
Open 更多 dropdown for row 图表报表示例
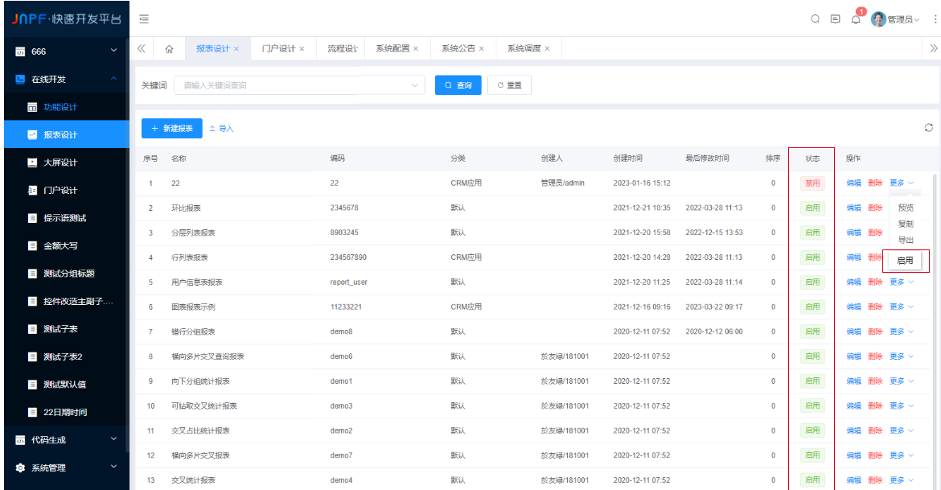[x=902, y=307]
